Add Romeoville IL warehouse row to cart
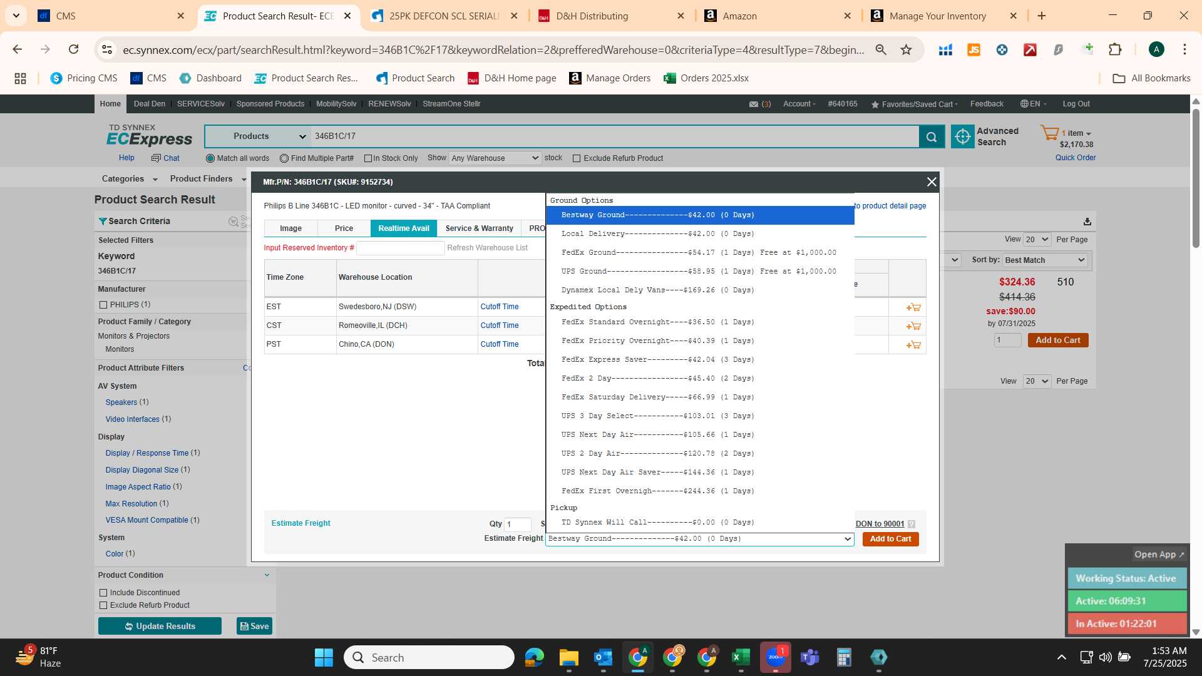Viewport: 1202px width, 676px height. pyautogui.click(x=913, y=326)
